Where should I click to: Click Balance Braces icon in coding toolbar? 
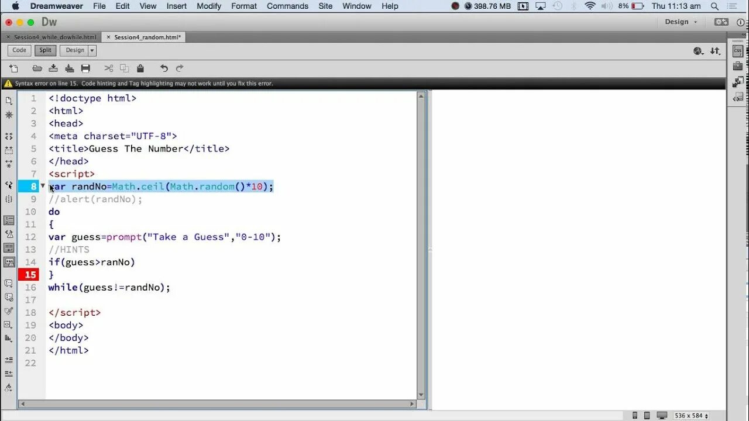point(9,199)
